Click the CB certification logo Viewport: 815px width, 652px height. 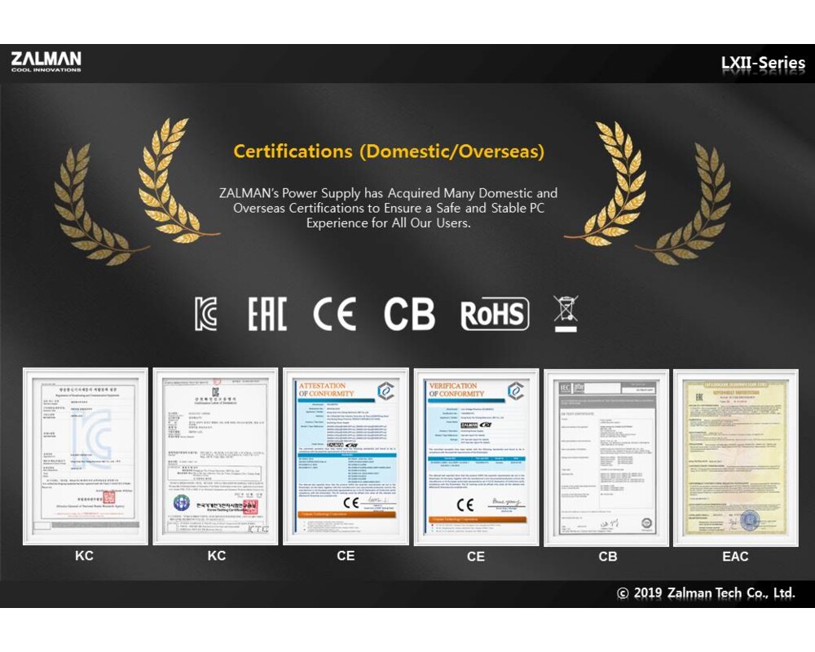pyautogui.click(x=409, y=314)
